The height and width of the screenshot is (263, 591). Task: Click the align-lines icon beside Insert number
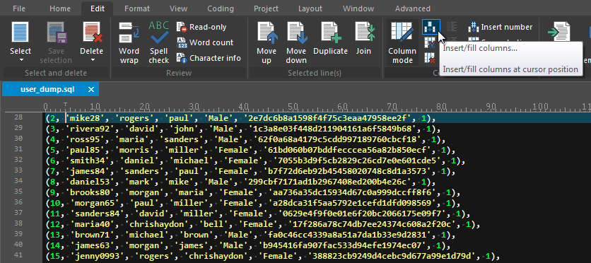coord(452,27)
